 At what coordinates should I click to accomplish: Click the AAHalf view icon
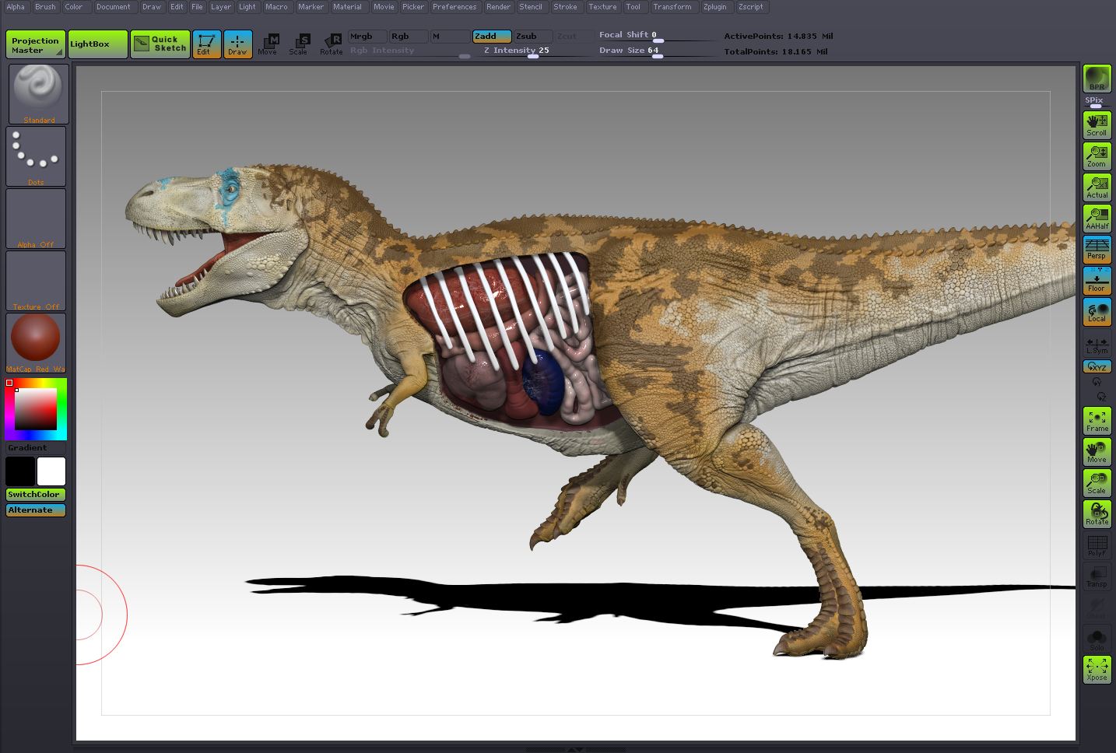tap(1097, 219)
